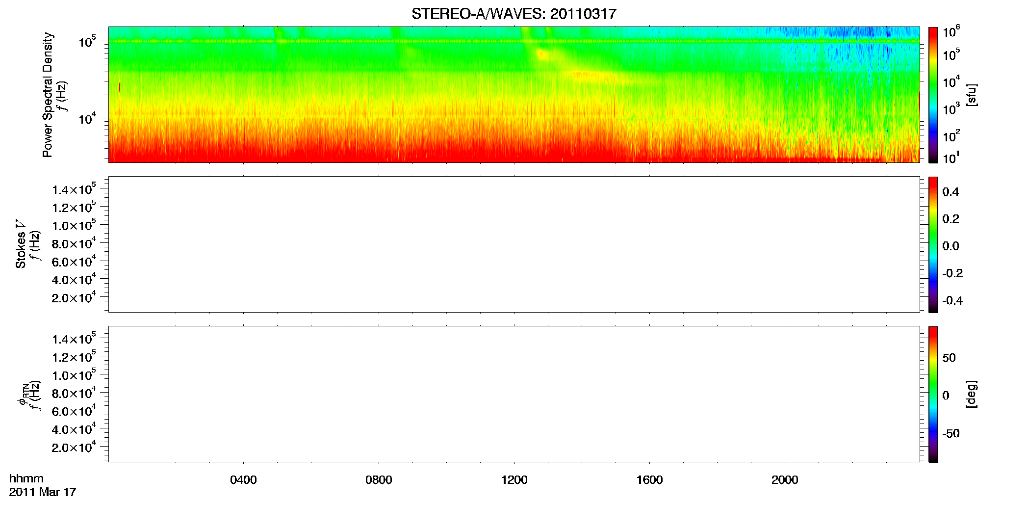Click the 50 tick on the deg color bar
This screenshot has width=1028, height=530.
(949, 358)
